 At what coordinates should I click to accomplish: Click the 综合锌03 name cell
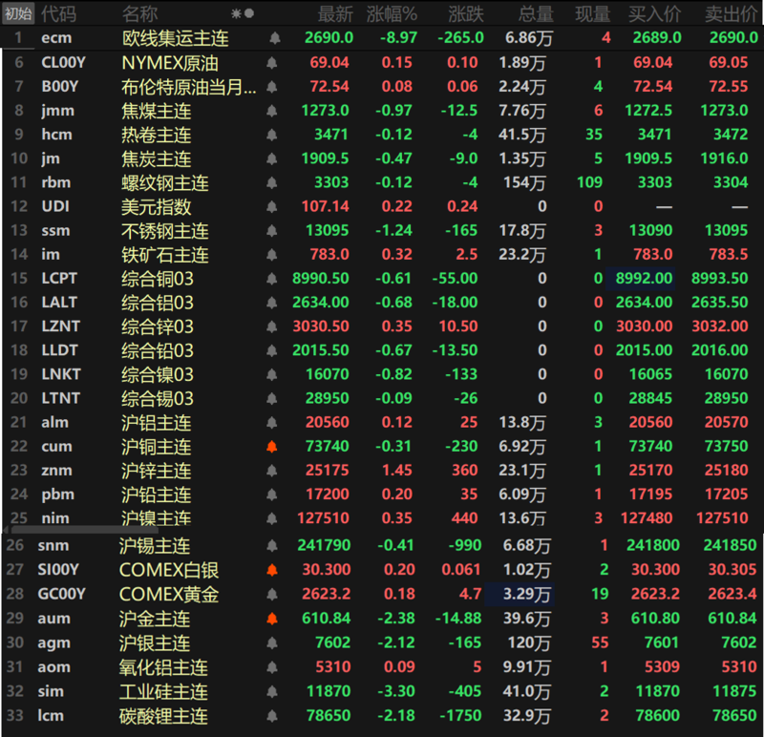coord(158,326)
